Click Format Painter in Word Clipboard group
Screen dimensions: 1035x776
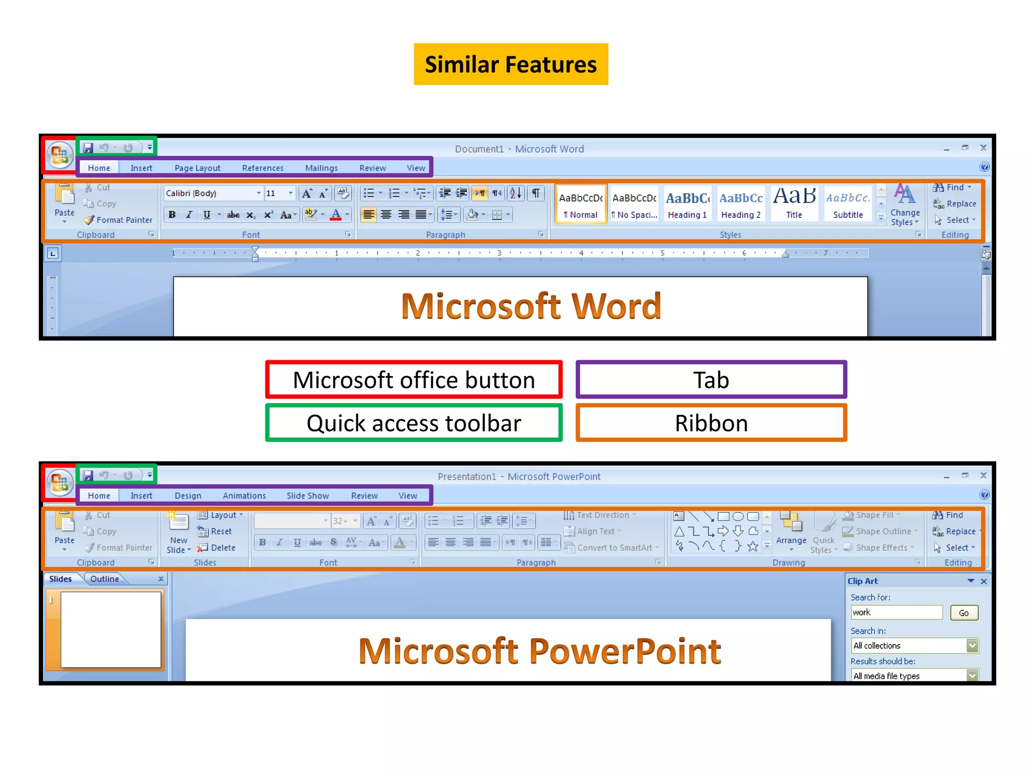click(x=118, y=220)
